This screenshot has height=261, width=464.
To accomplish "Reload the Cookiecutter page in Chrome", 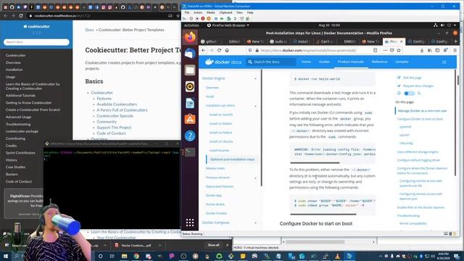I will point(21,16).
